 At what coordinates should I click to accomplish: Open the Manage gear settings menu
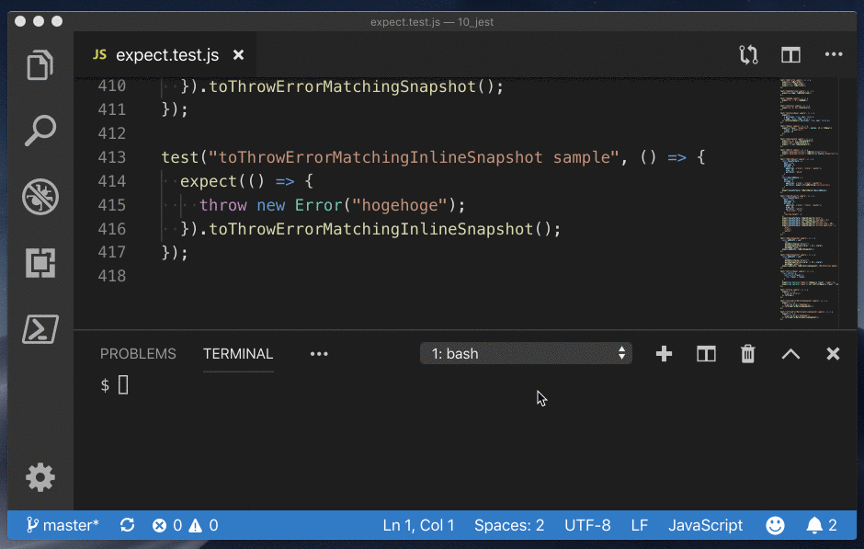click(x=40, y=477)
